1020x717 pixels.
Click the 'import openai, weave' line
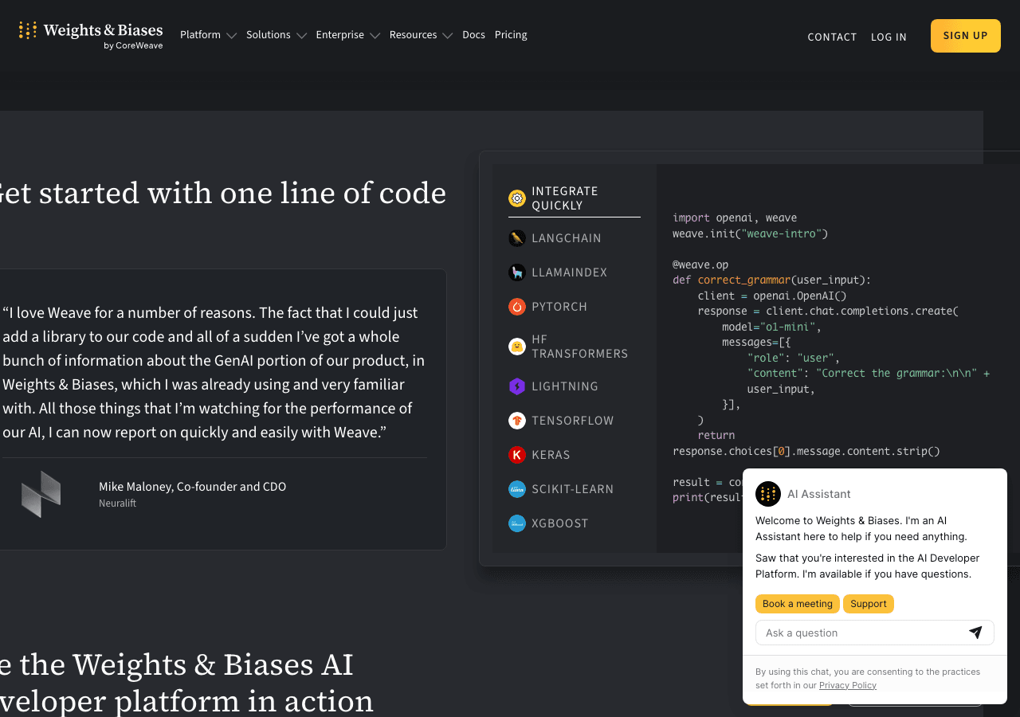point(735,217)
